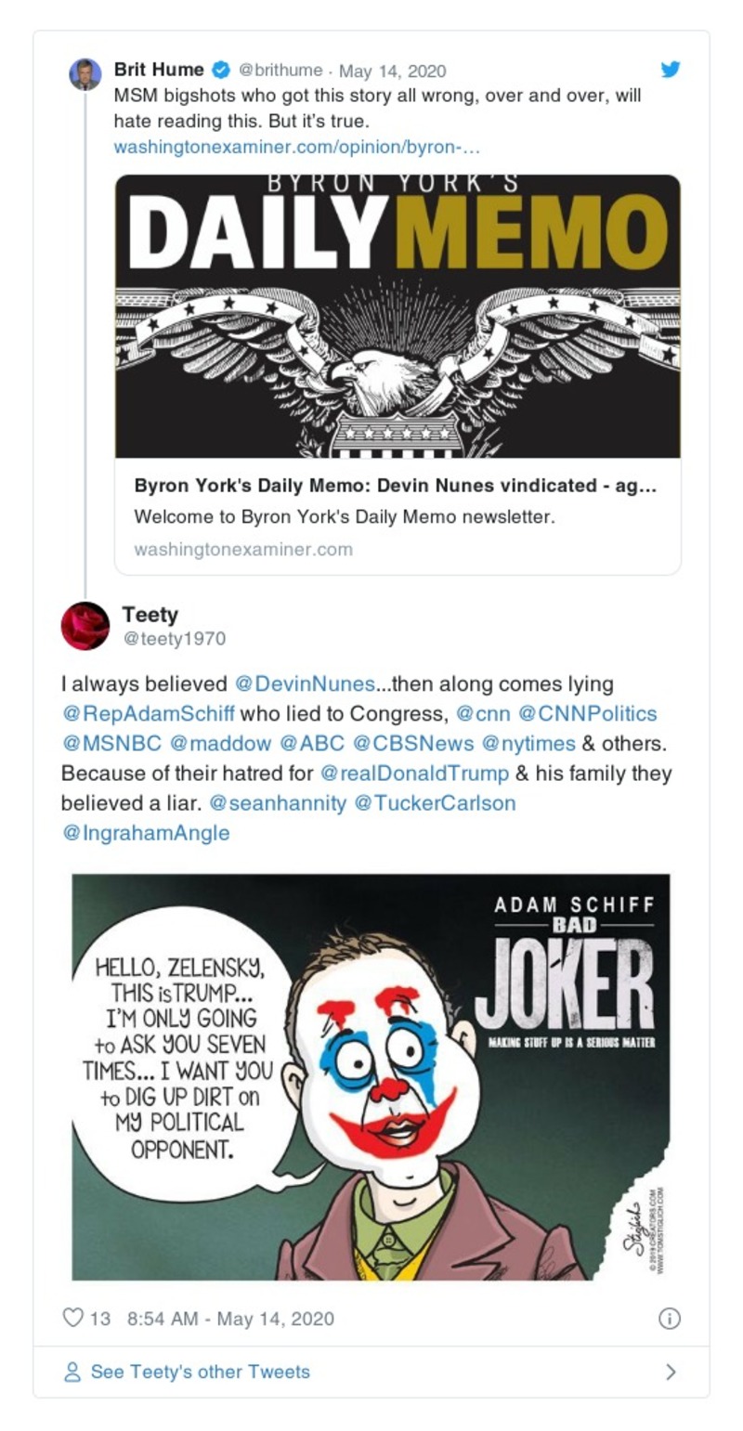
Task: Open the Daily Memo card image
Action: click(398, 316)
